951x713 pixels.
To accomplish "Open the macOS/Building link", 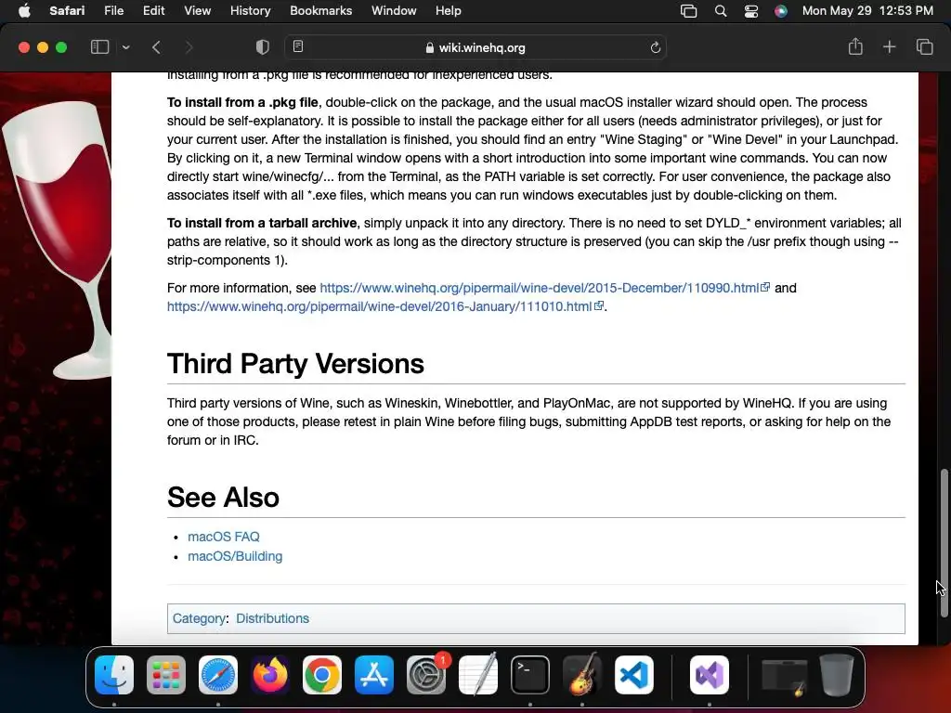I will click(235, 556).
